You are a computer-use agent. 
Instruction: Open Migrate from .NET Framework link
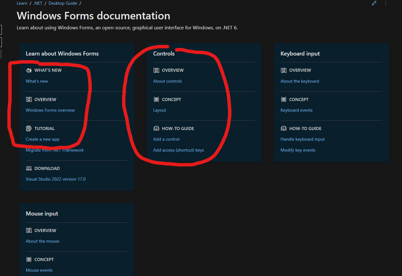tap(55, 150)
